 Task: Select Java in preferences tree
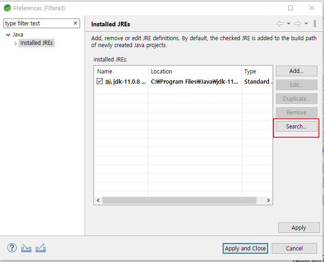[18, 35]
